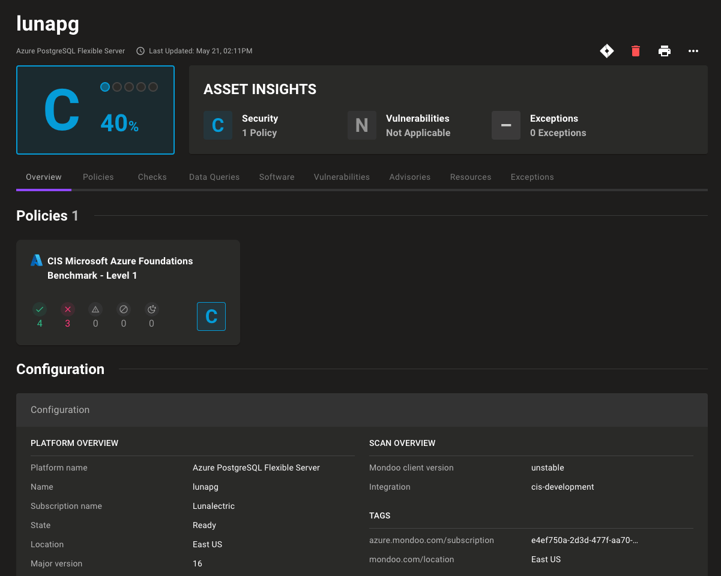Click the Exceptions count link

[558, 132]
